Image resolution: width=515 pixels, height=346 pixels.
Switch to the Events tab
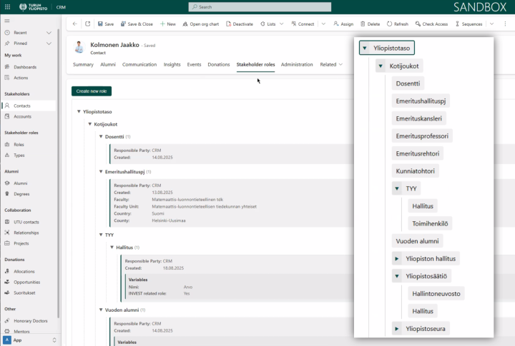point(194,64)
